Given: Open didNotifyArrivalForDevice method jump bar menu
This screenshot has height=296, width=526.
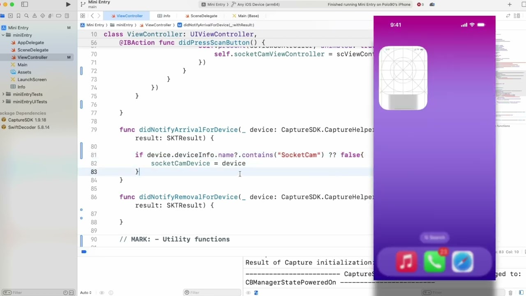Looking at the screenshot, I should coord(216,25).
